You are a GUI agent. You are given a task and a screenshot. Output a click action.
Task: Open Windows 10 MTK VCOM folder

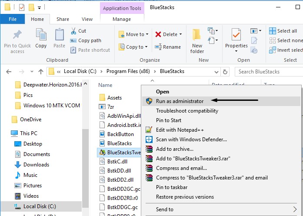coord(47,106)
